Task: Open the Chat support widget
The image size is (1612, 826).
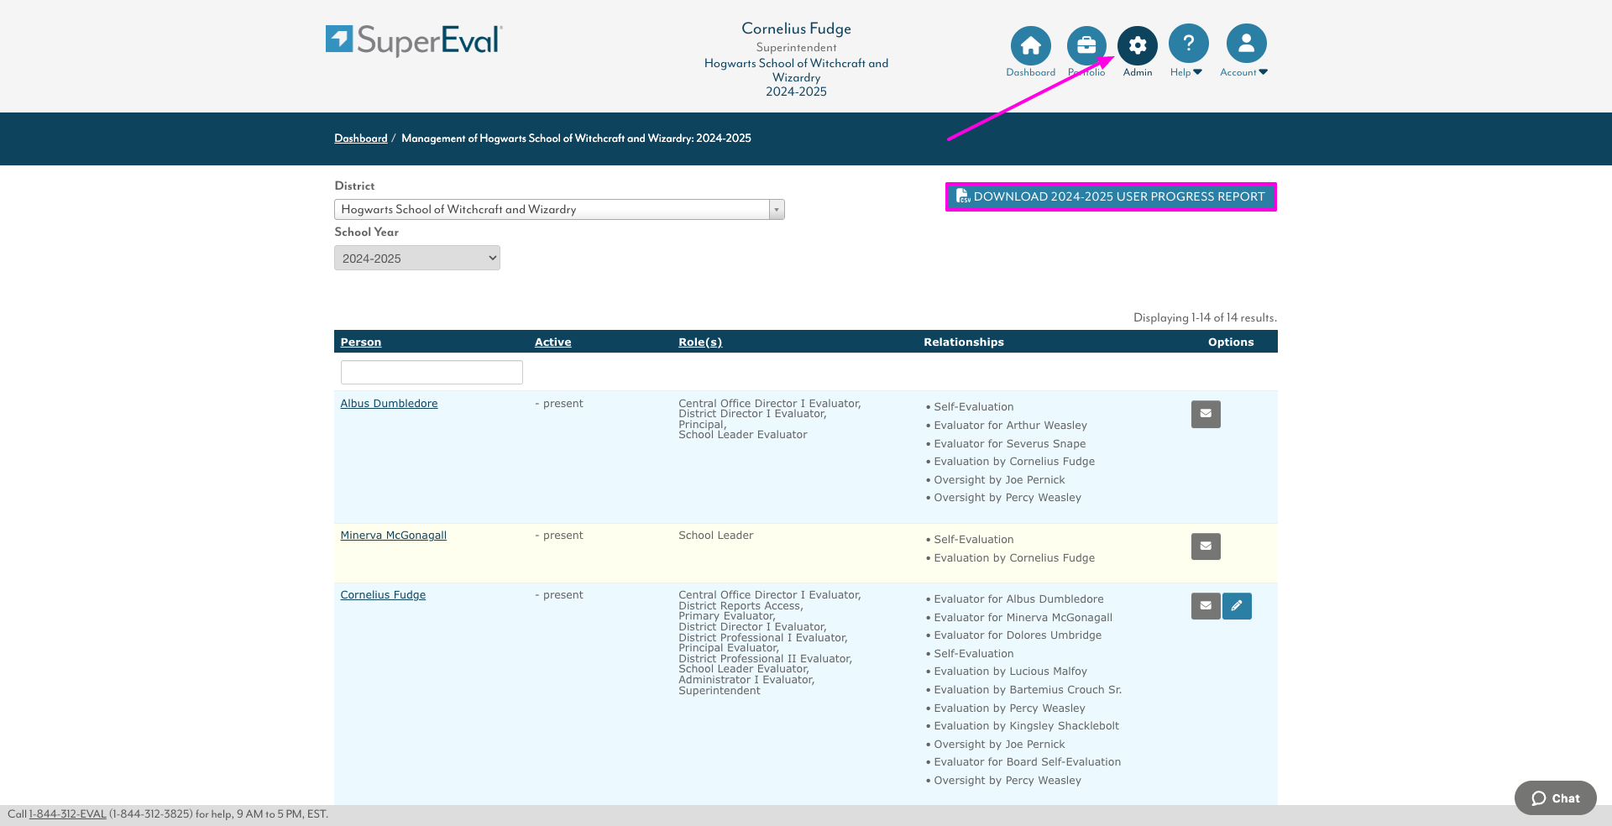Action: coord(1555,798)
